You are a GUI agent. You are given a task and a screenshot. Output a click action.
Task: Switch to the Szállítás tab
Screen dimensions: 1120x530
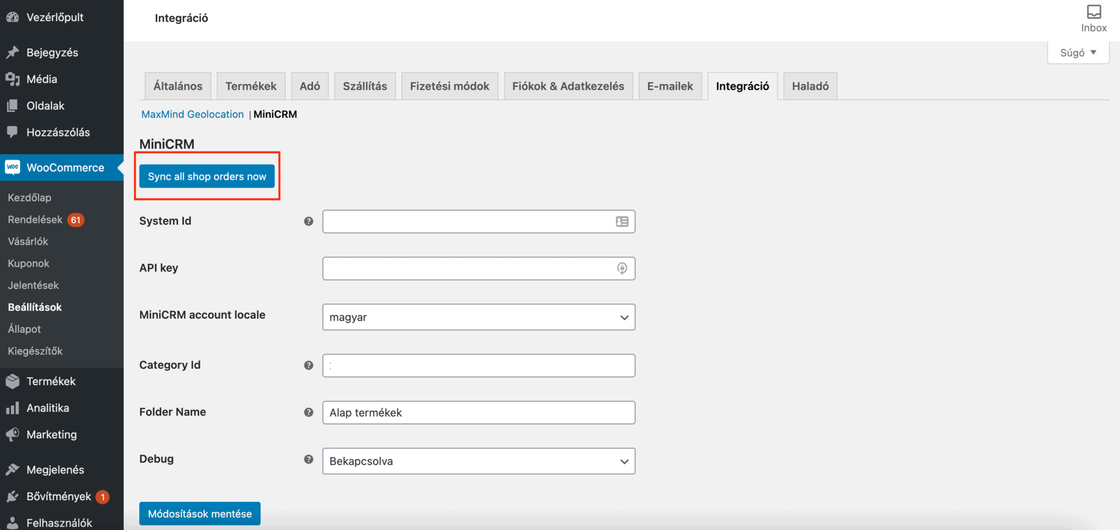(365, 86)
